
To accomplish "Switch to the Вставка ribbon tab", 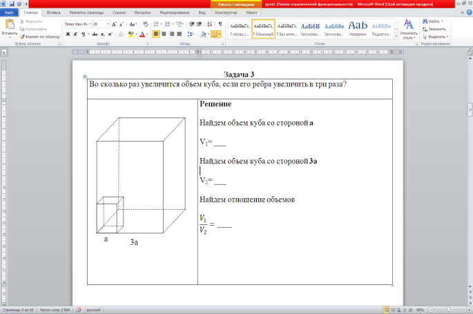I will [x=53, y=12].
